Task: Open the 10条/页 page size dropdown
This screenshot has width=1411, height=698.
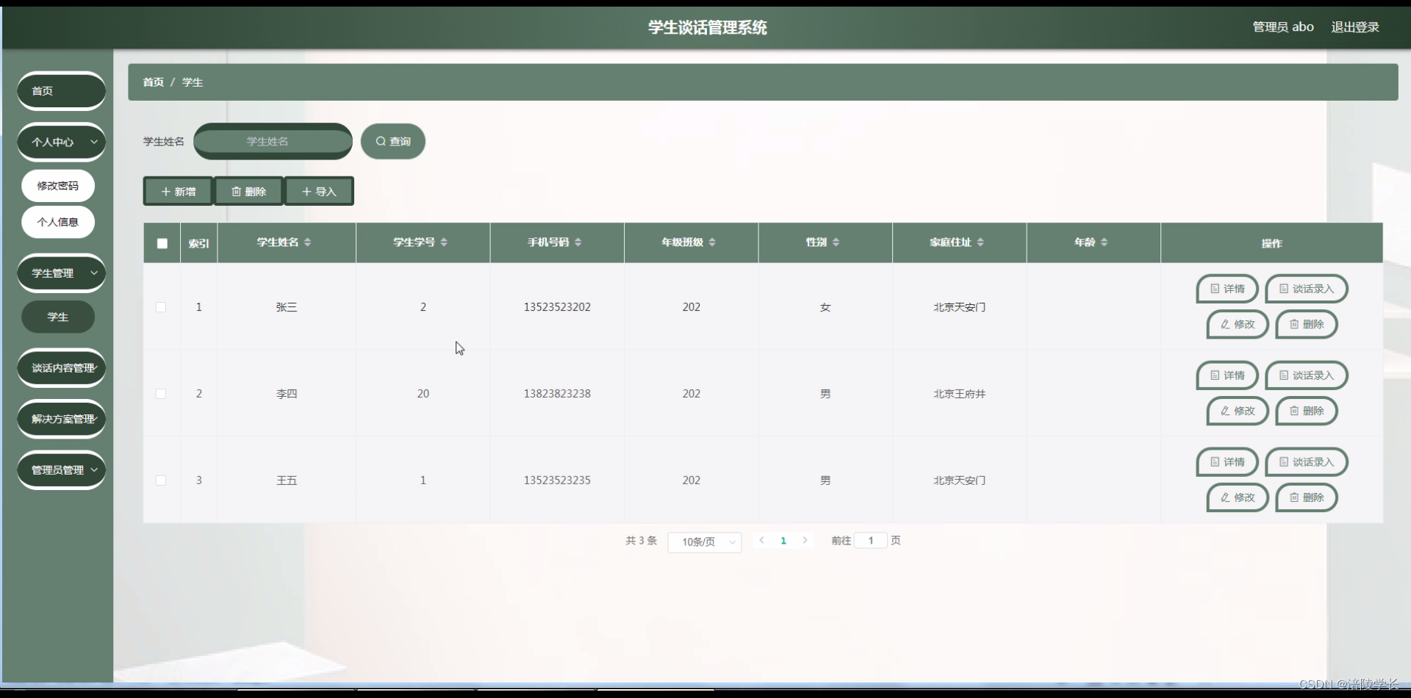Action: coord(703,542)
